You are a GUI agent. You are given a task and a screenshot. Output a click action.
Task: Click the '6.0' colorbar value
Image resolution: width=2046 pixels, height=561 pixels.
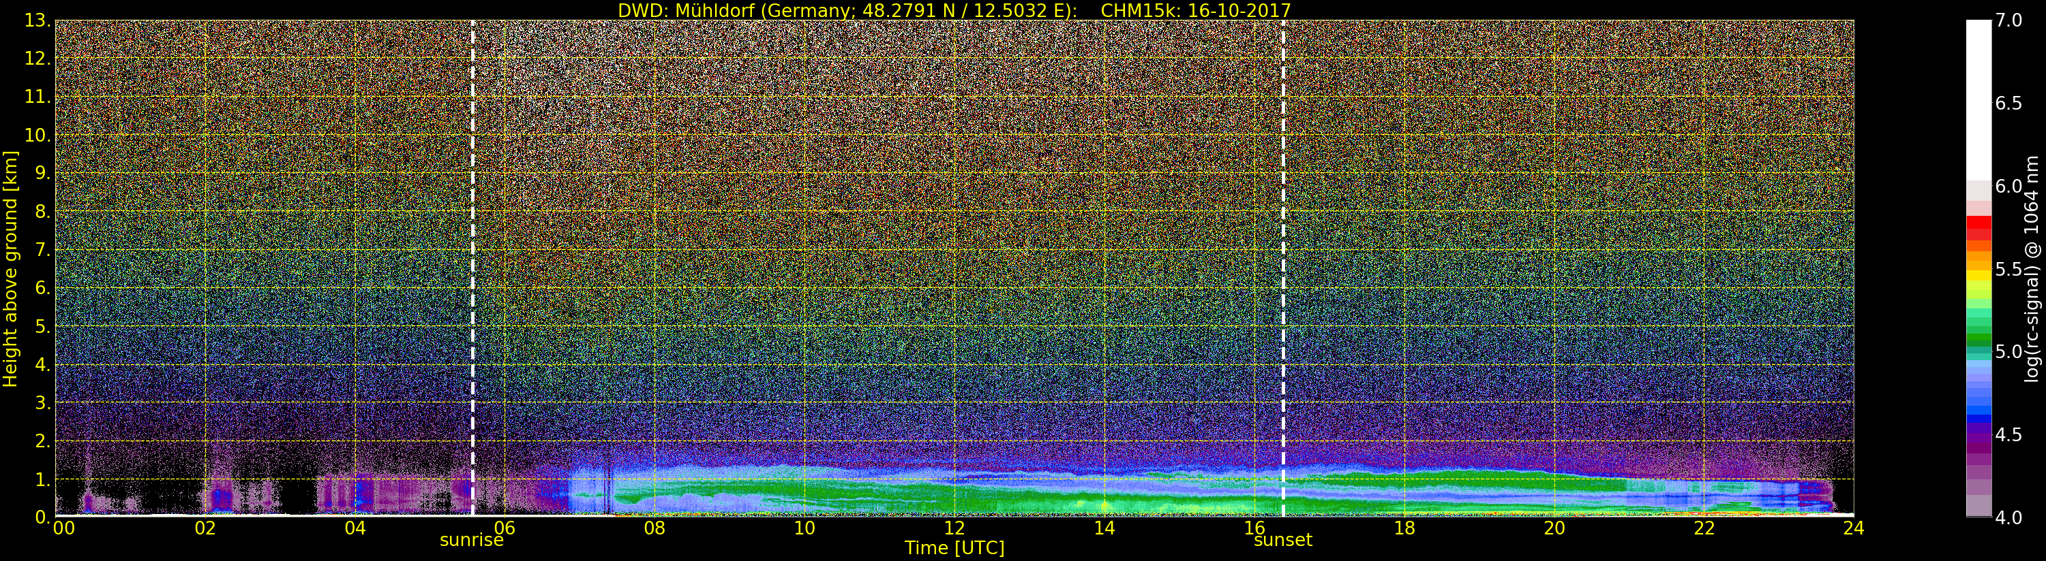(2009, 187)
